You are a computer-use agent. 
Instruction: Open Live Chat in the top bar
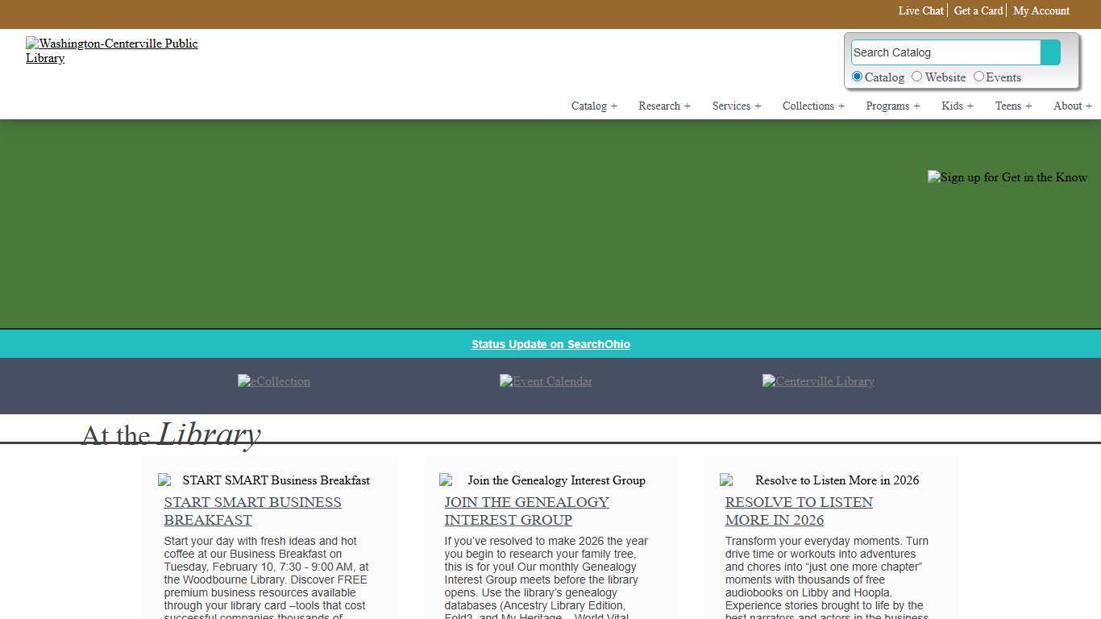(920, 10)
